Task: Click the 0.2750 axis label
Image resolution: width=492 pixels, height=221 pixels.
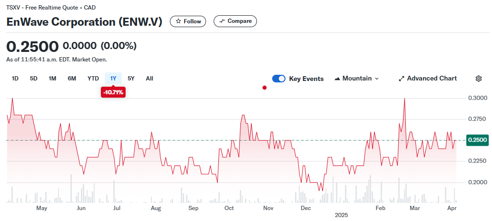Action: (477, 119)
